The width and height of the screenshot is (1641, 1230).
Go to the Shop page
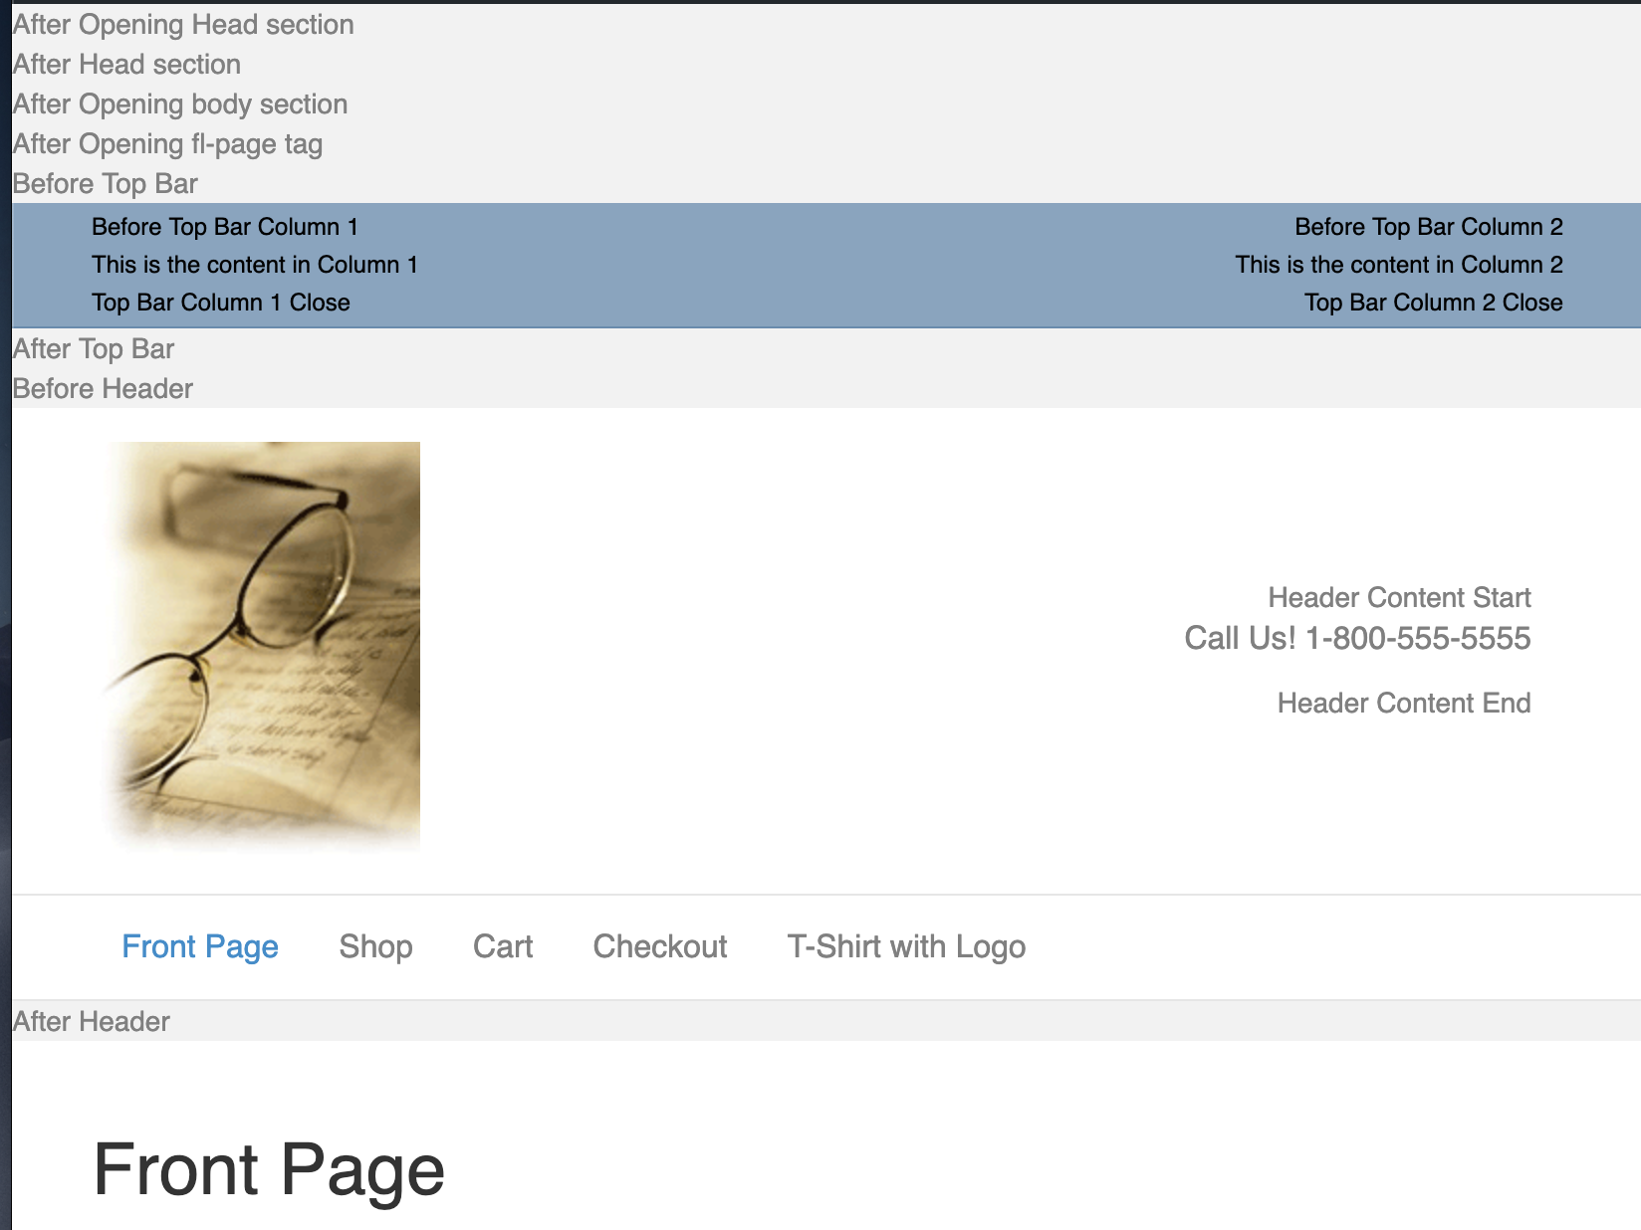[375, 946]
